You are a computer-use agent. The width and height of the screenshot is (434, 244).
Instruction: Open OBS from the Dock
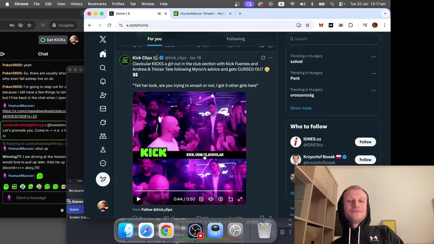coord(196,231)
